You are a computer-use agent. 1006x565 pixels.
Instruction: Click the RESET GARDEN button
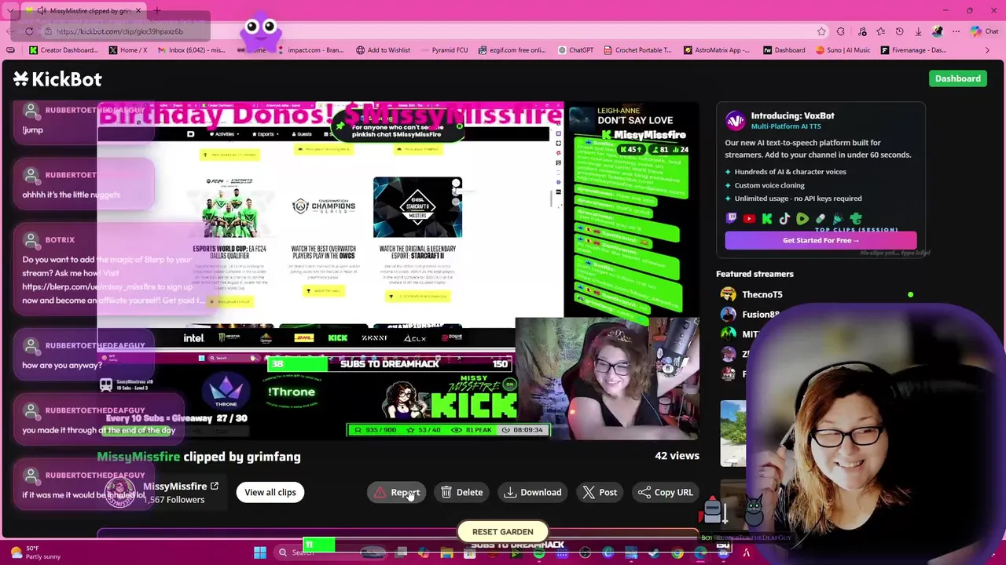[502, 531]
